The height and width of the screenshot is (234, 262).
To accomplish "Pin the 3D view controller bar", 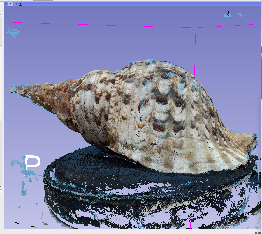I will [x=6, y=4].
